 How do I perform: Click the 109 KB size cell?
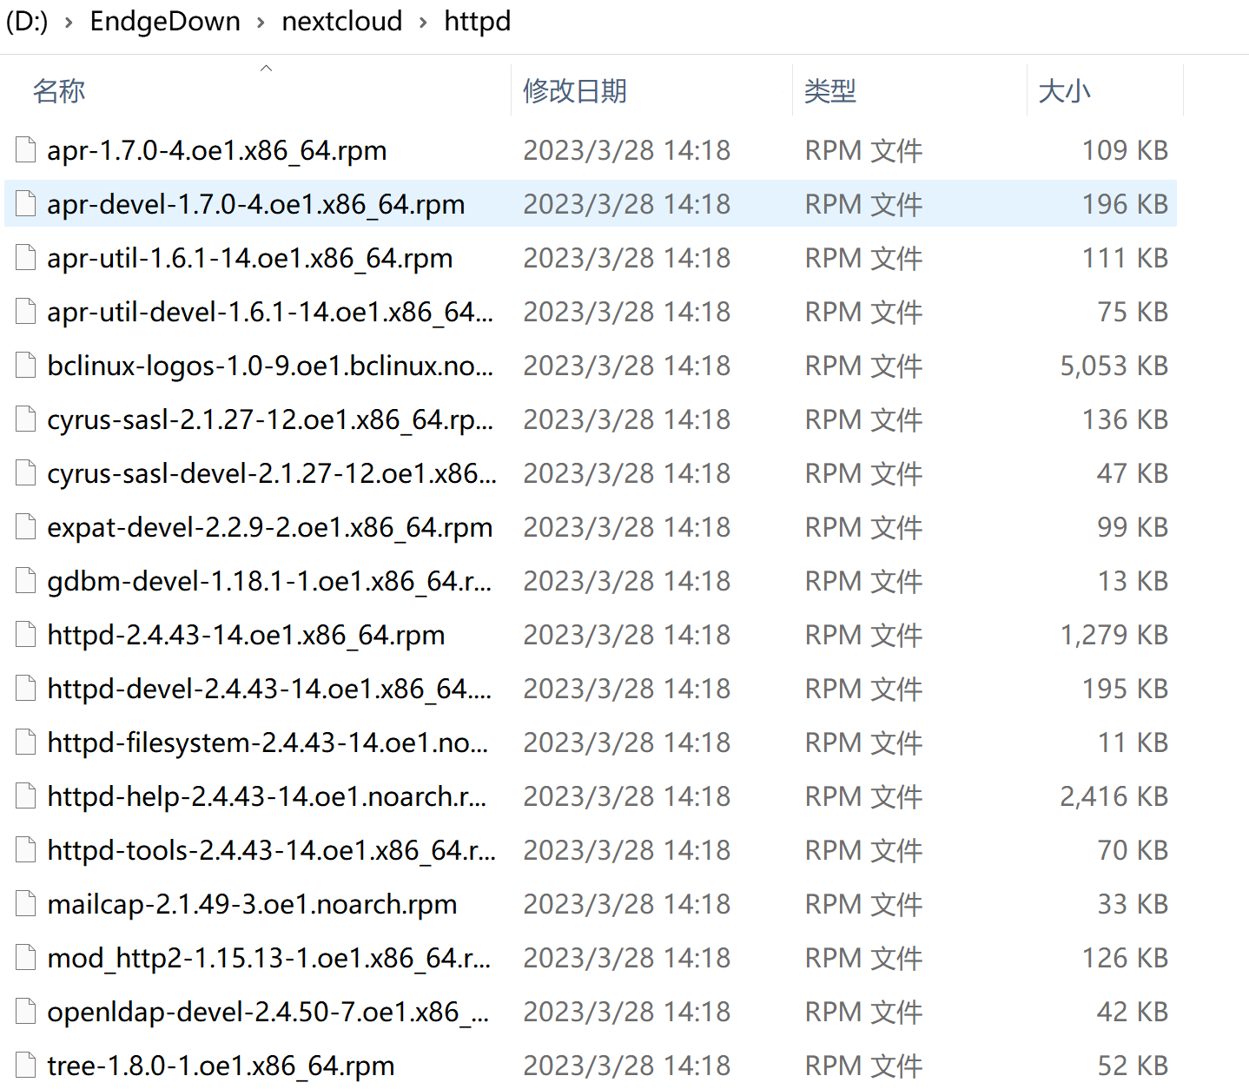(1126, 150)
